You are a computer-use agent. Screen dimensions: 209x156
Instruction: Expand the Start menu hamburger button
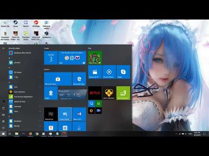[x=3, y=48]
